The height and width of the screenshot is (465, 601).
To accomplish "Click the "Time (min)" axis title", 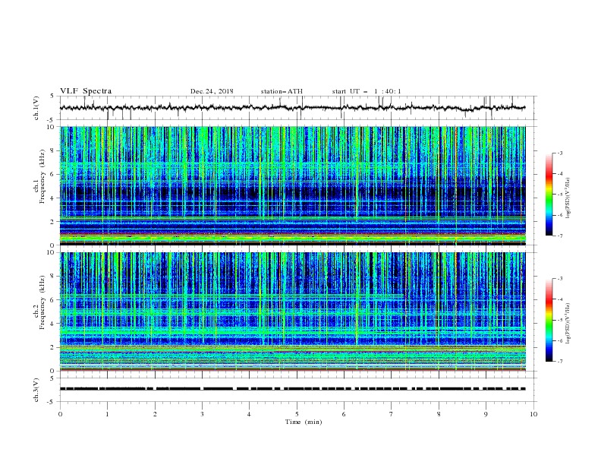I will [x=304, y=422].
